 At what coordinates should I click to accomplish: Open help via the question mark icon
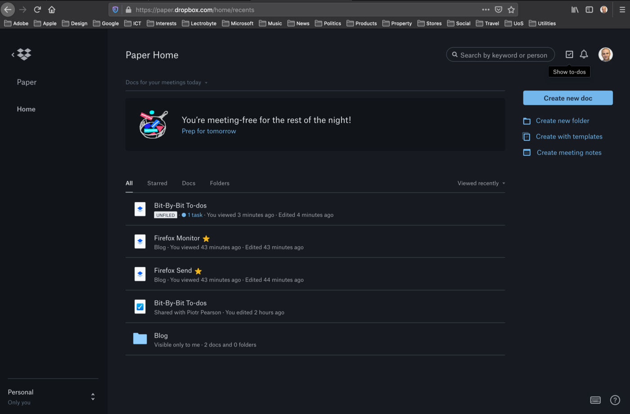click(x=615, y=400)
